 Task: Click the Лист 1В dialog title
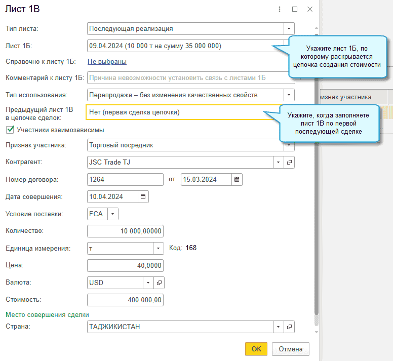tap(22, 9)
